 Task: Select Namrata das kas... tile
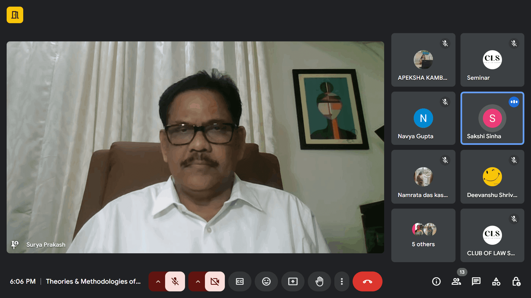[x=423, y=177]
